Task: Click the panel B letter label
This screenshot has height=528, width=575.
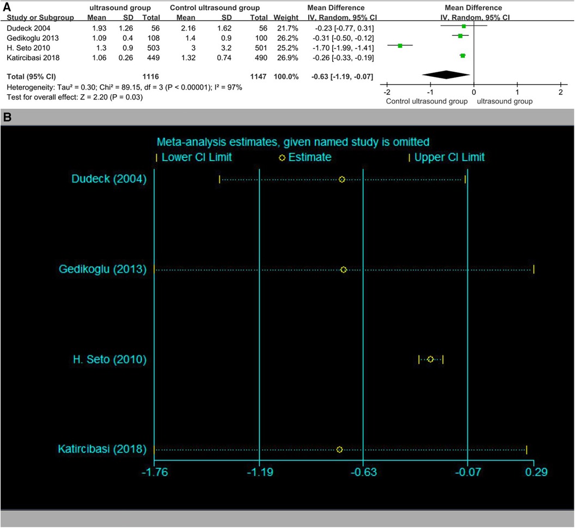Action: 7,118
